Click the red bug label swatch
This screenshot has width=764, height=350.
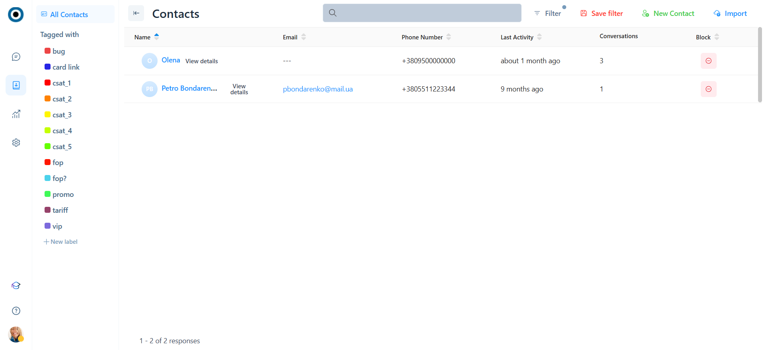pos(47,51)
